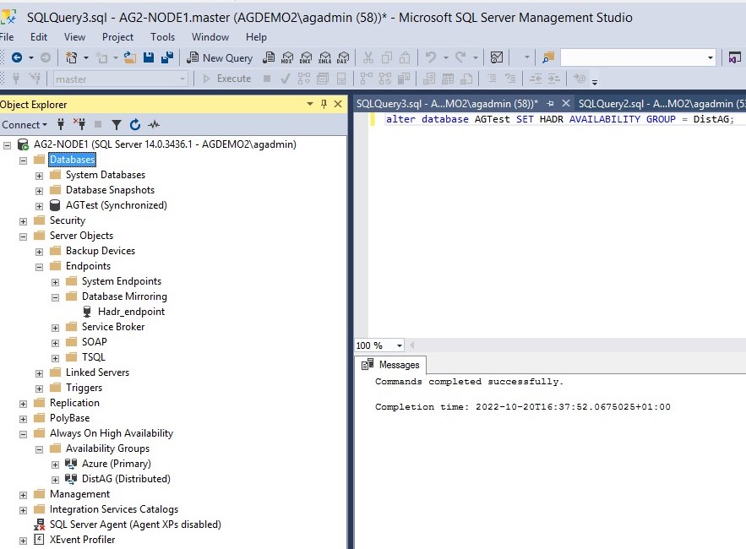Image resolution: width=746 pixels, height=549 pixels.
Task: Click the Analysis Services MDX Query icon
Action: 287,57
